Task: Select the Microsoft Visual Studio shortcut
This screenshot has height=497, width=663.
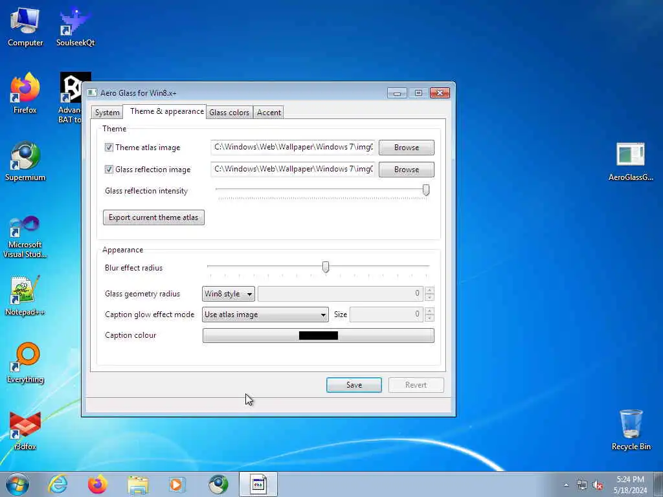Action: [25, 237]
